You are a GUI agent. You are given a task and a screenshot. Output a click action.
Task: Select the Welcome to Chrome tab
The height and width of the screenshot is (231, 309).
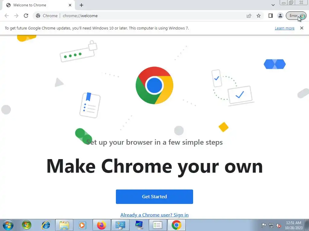coord(39,5)
